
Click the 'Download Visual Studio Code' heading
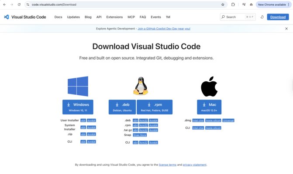click(146, 47)
